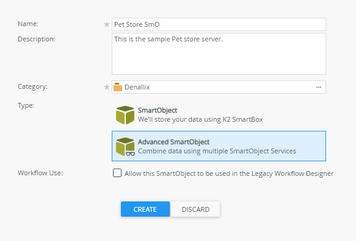Viewport: 356px width, 241px height.
Task: Select the green SmartObject cube icon
Action: [x=125, y=115]
